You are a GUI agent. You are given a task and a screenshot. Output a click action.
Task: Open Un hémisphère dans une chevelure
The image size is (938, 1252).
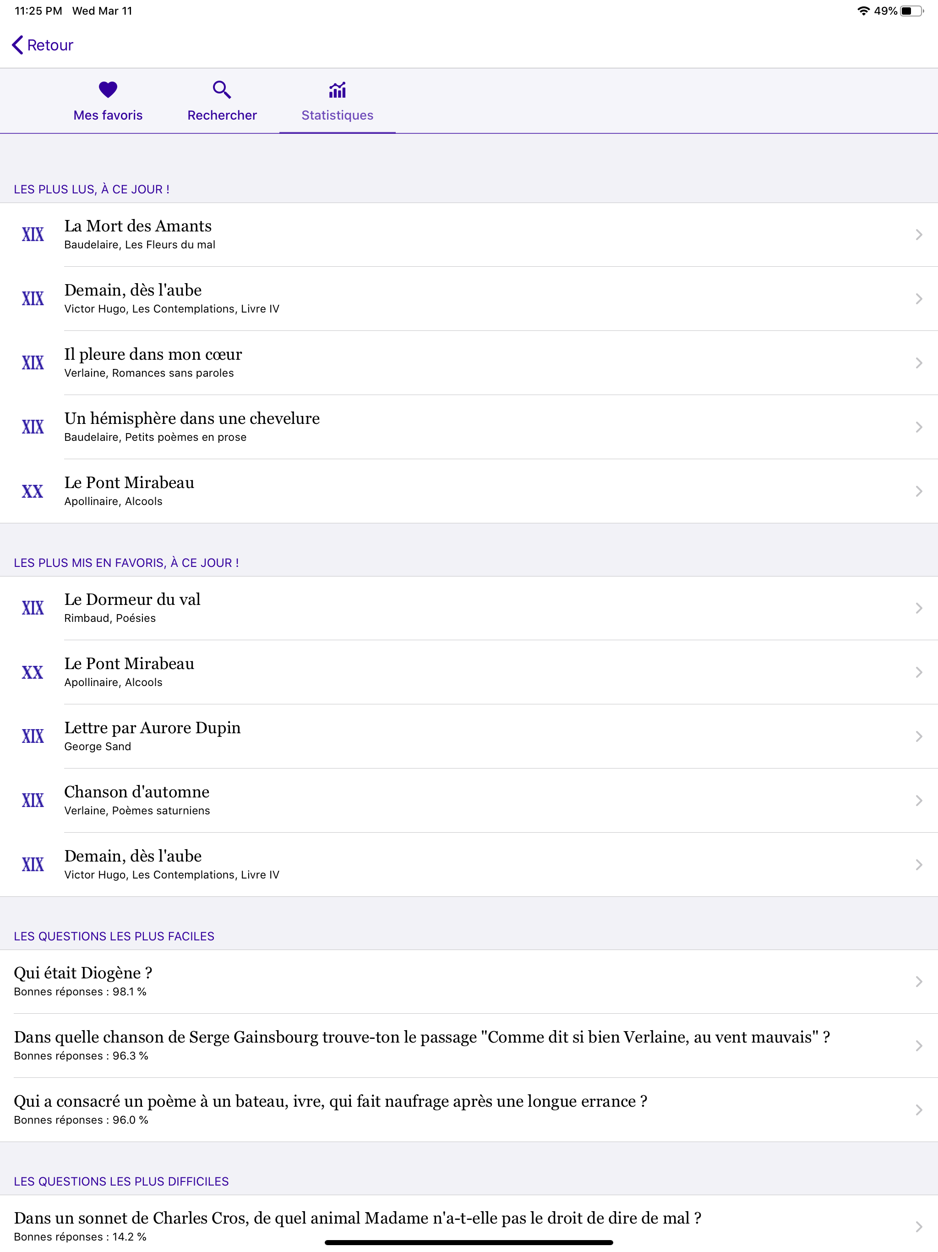click(469, 427)
